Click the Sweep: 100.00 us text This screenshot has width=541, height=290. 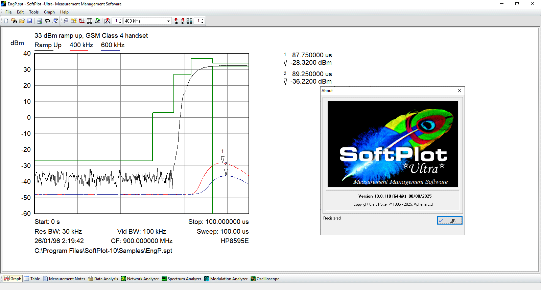pyautogui.click(x=223, y=232)
